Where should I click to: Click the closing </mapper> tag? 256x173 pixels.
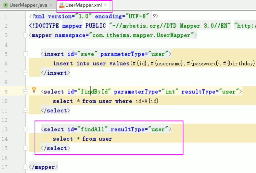pyautogui.click(x=43, y=167)
